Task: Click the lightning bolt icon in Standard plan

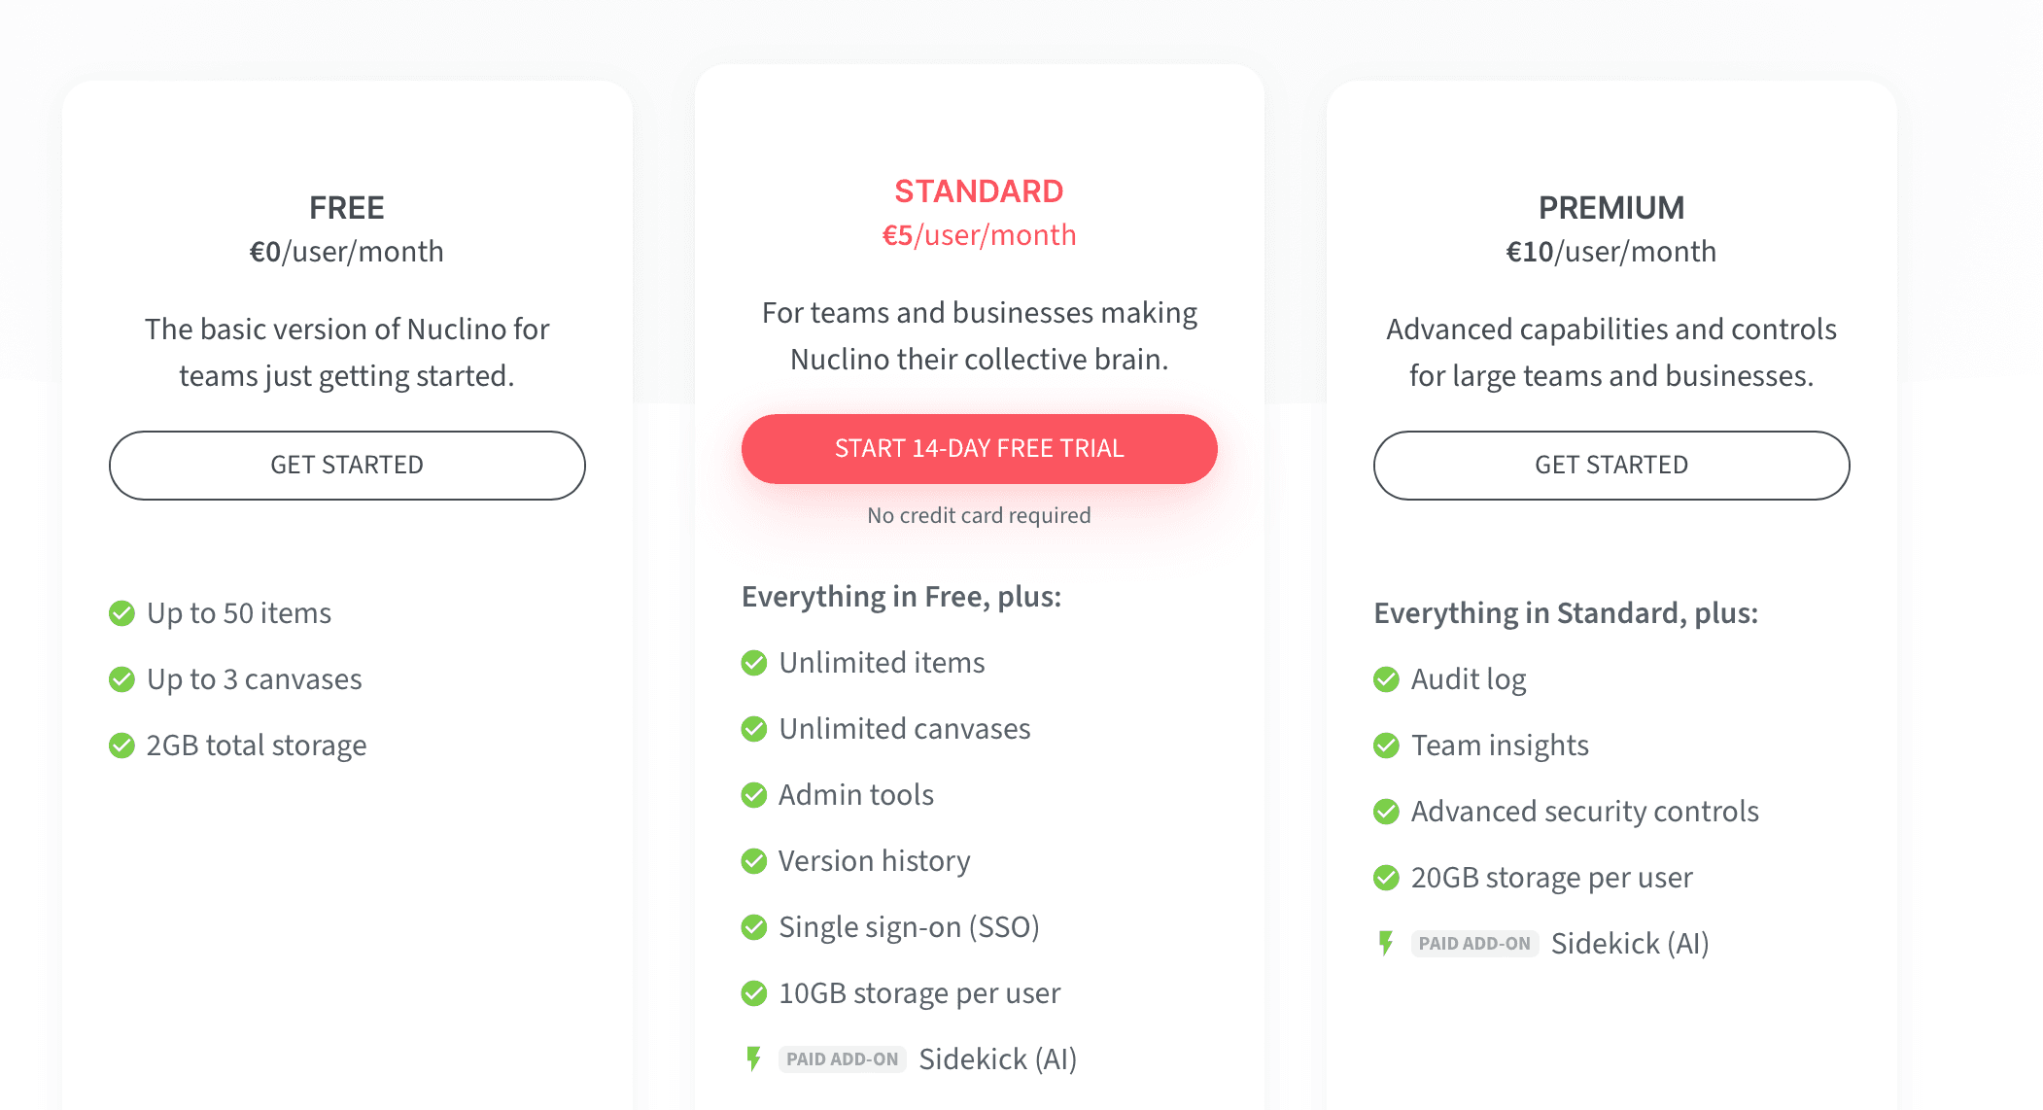Action: [x=753, y=1058]
